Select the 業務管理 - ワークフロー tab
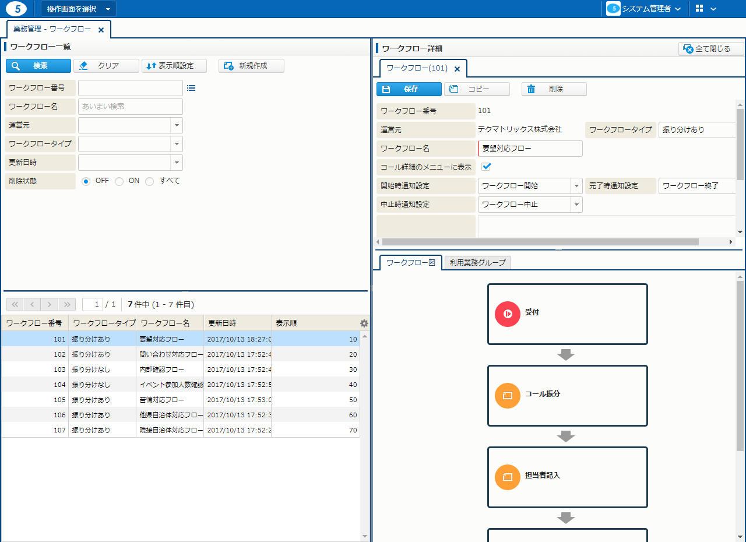Image resolution: width=746 pixels, height=542 pixels. click(x=51, y=29)
